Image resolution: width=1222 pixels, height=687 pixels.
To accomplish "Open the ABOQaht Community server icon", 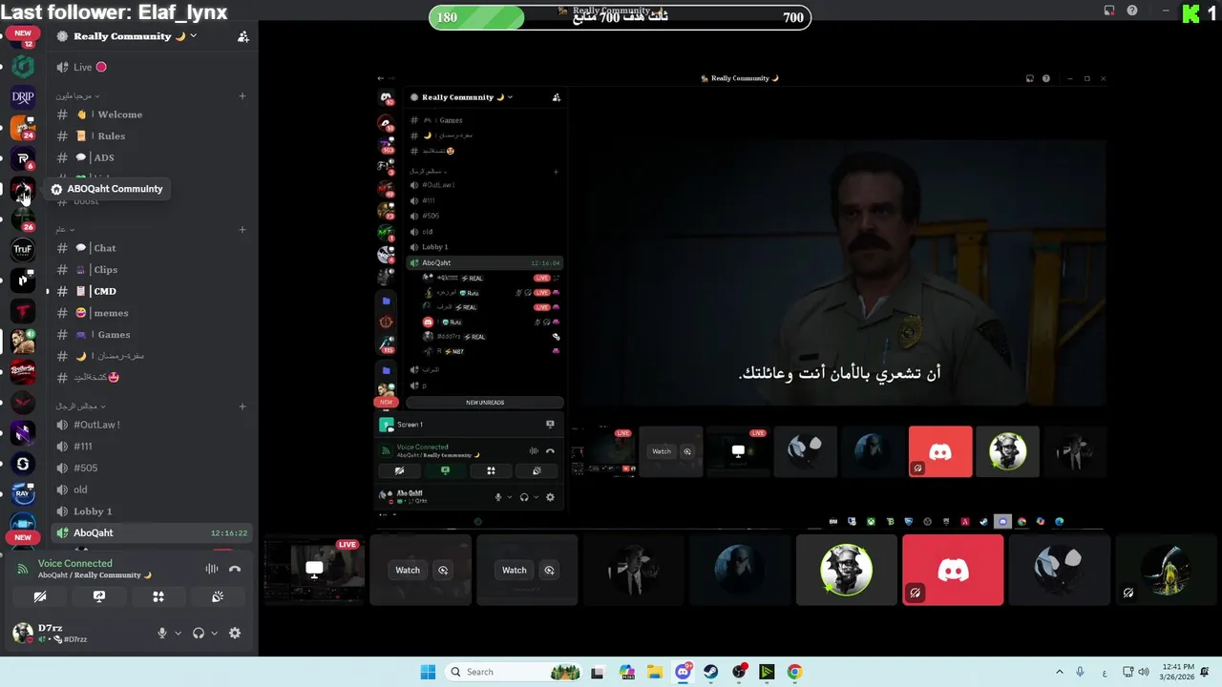I will pyautogui.click(x=23, y=189).
